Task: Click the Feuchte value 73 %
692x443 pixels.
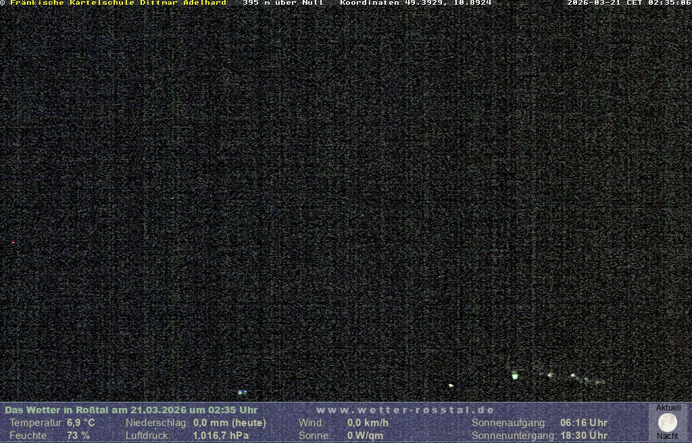Action: (x=78, y=436)
